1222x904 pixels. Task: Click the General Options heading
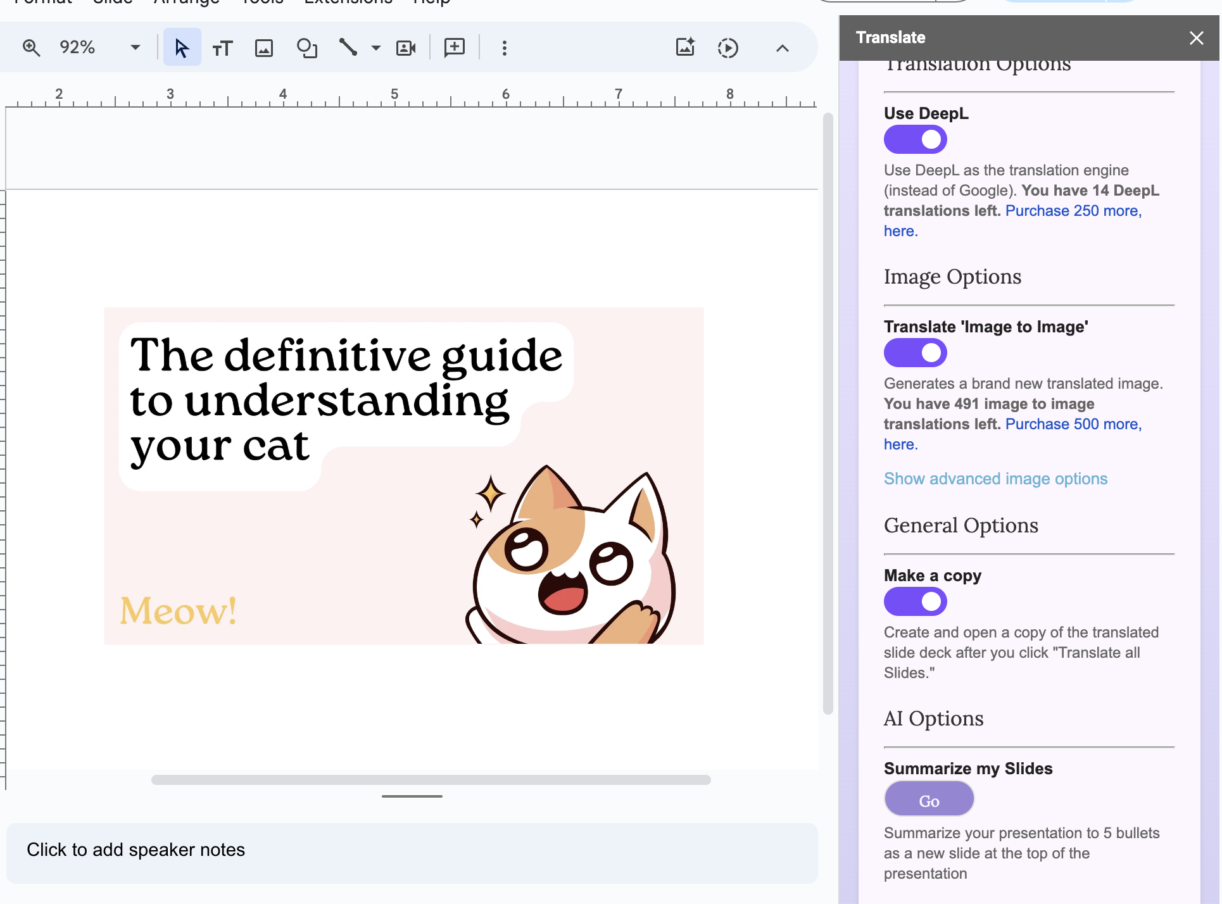tap(961, 525)
